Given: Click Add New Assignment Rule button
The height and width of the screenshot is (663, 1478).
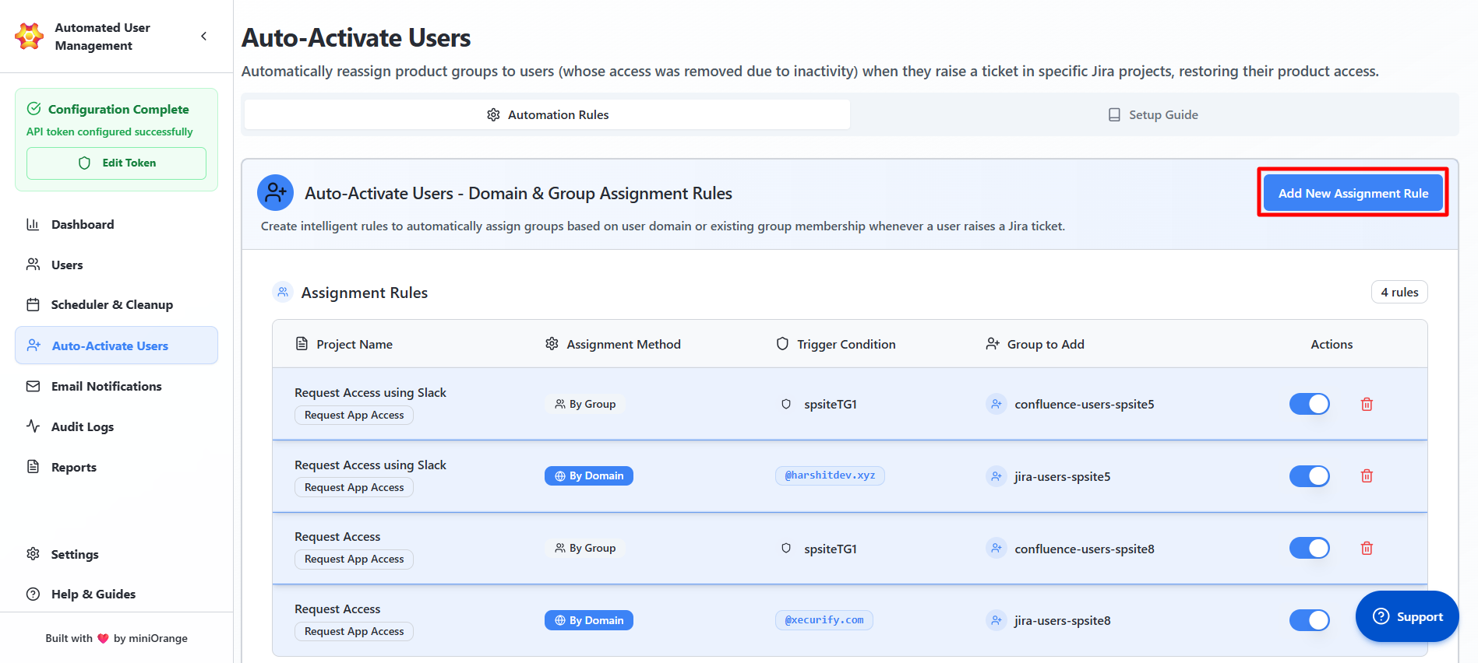Looking at the screenshot, I should point(1353,193).
